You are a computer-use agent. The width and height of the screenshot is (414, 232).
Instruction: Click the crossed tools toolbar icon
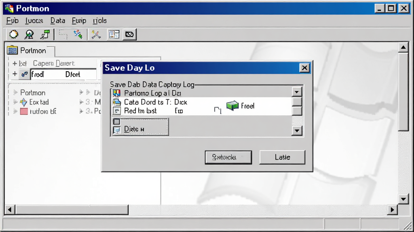tap(96, 34)
